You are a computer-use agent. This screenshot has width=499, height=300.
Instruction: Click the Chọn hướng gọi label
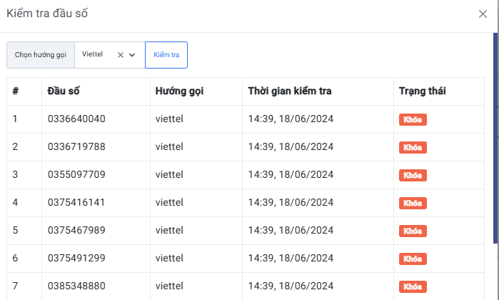point(41,55)
